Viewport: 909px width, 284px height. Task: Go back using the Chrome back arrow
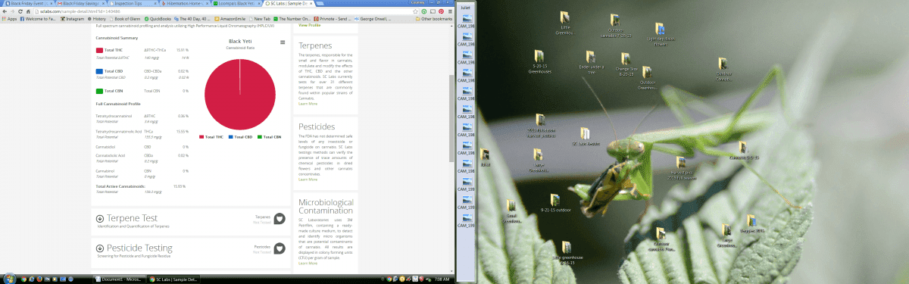(x=5, y=11)
